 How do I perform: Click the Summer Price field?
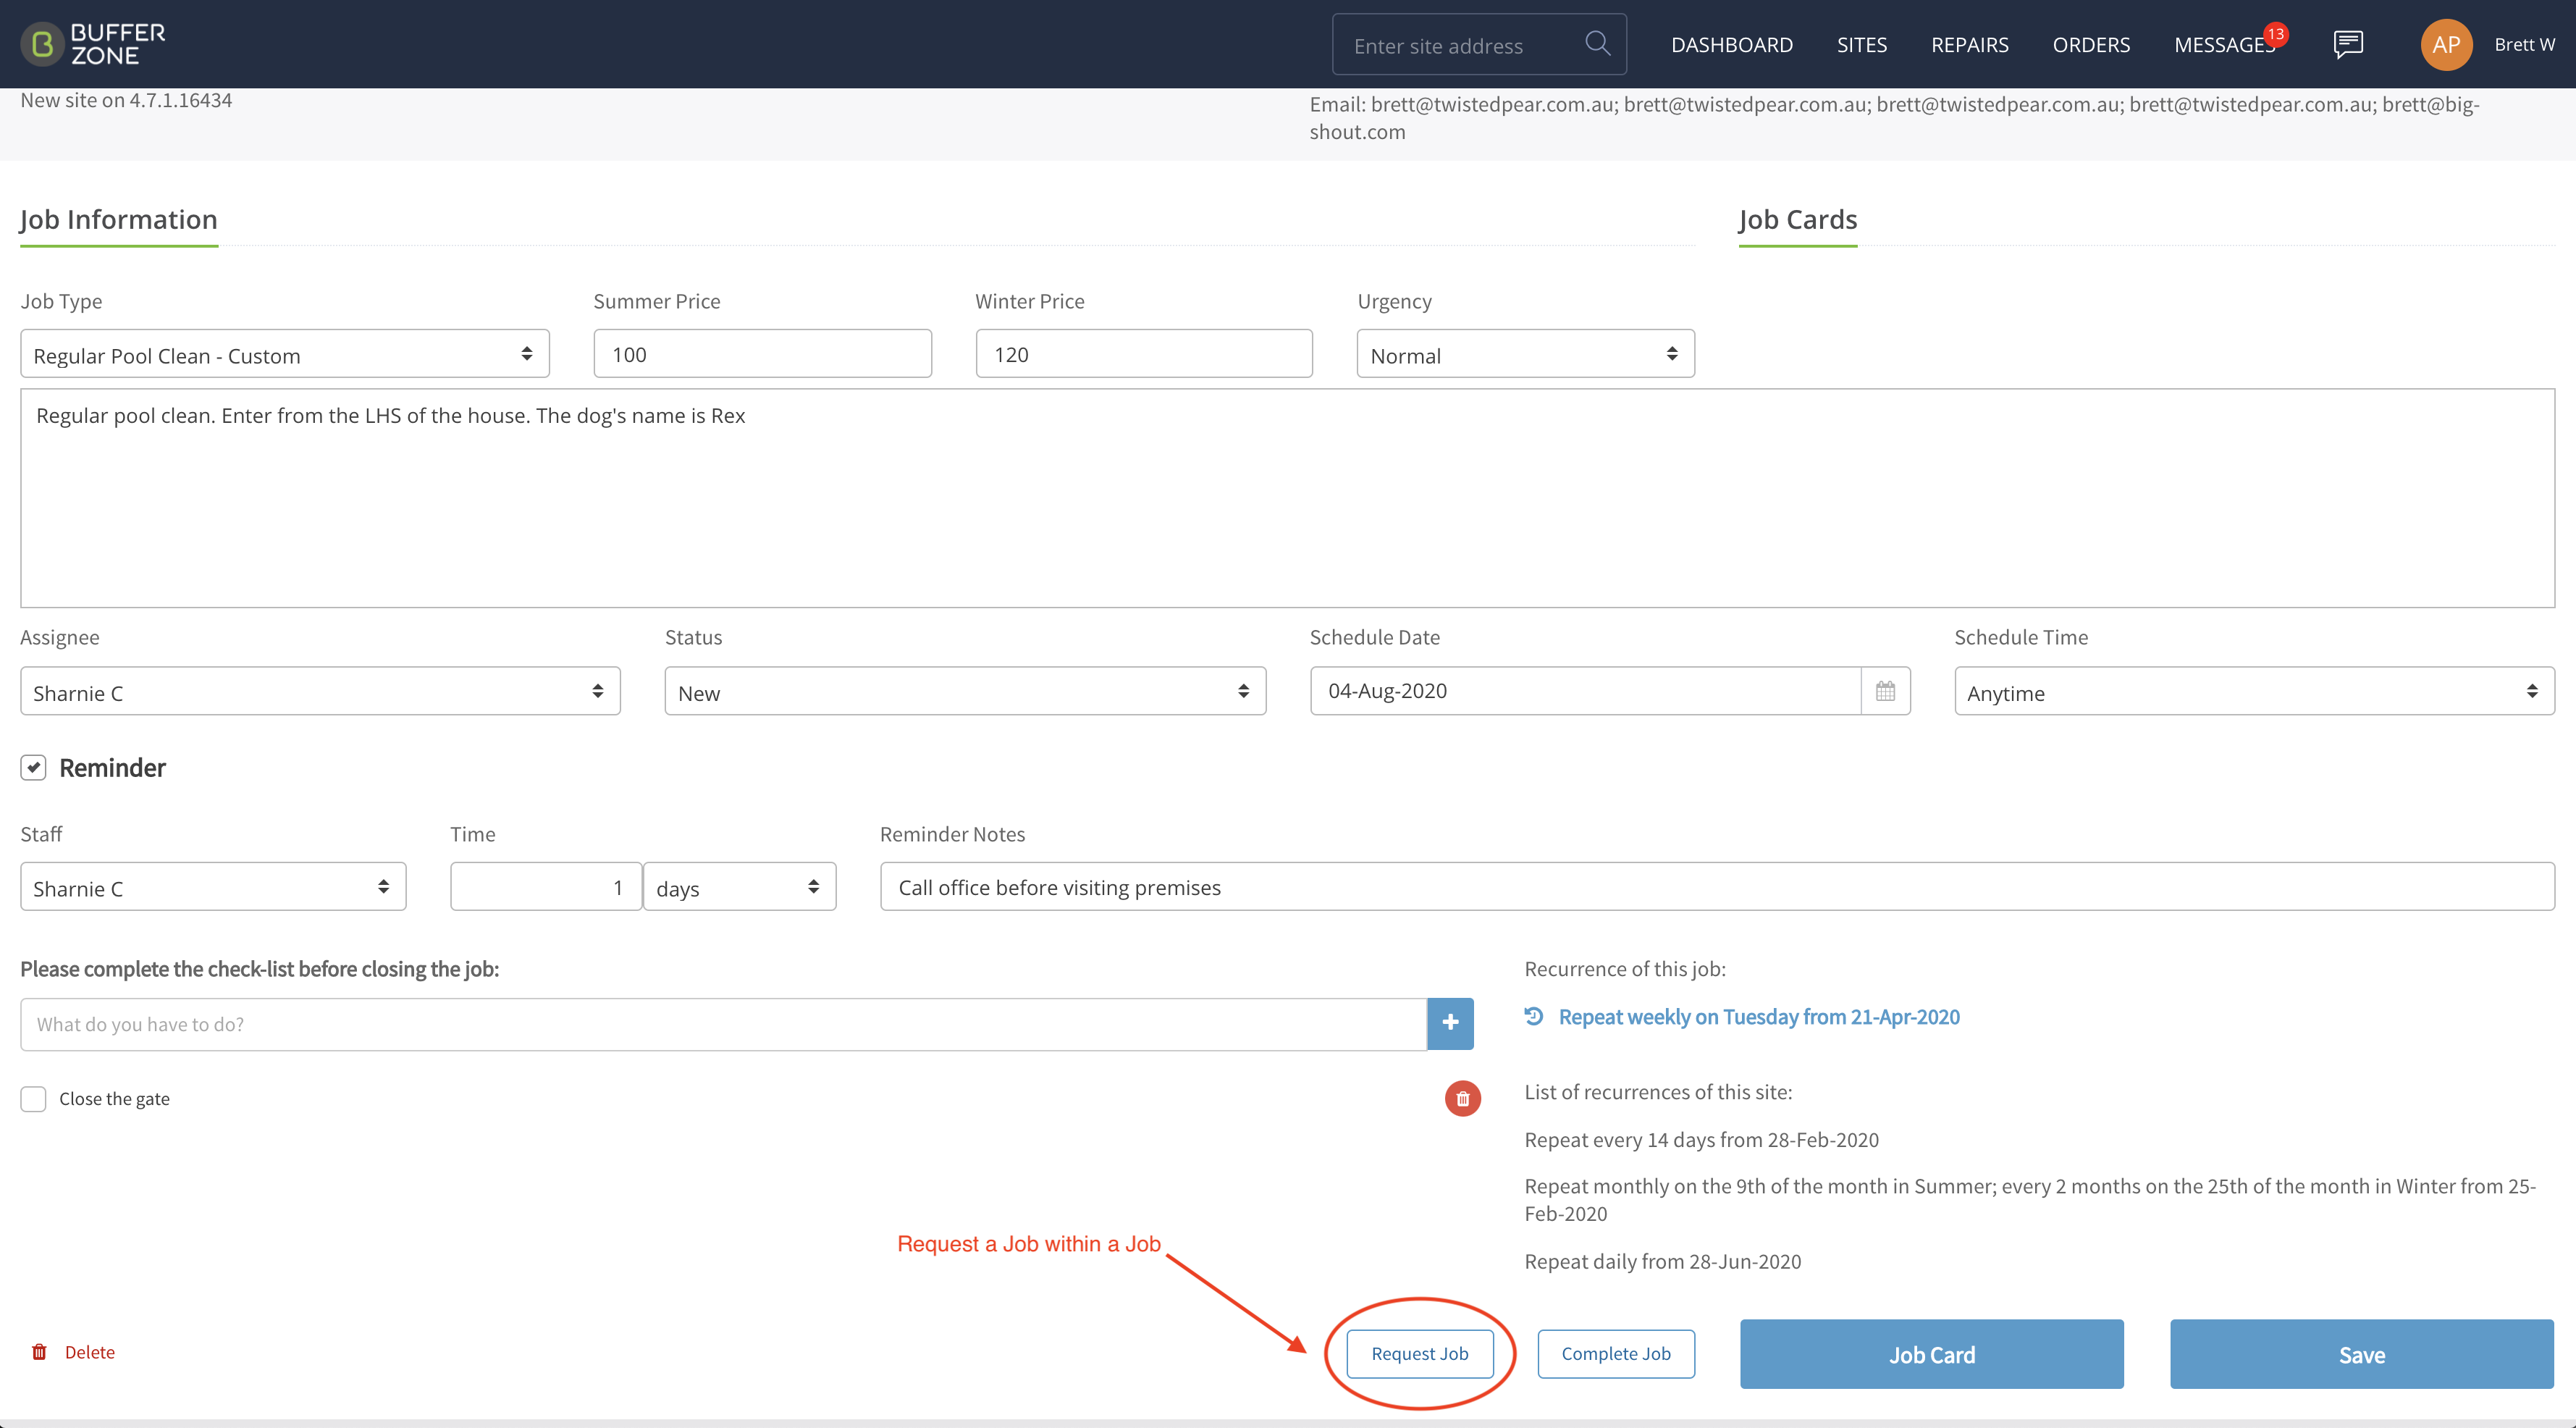click(763, 354)
